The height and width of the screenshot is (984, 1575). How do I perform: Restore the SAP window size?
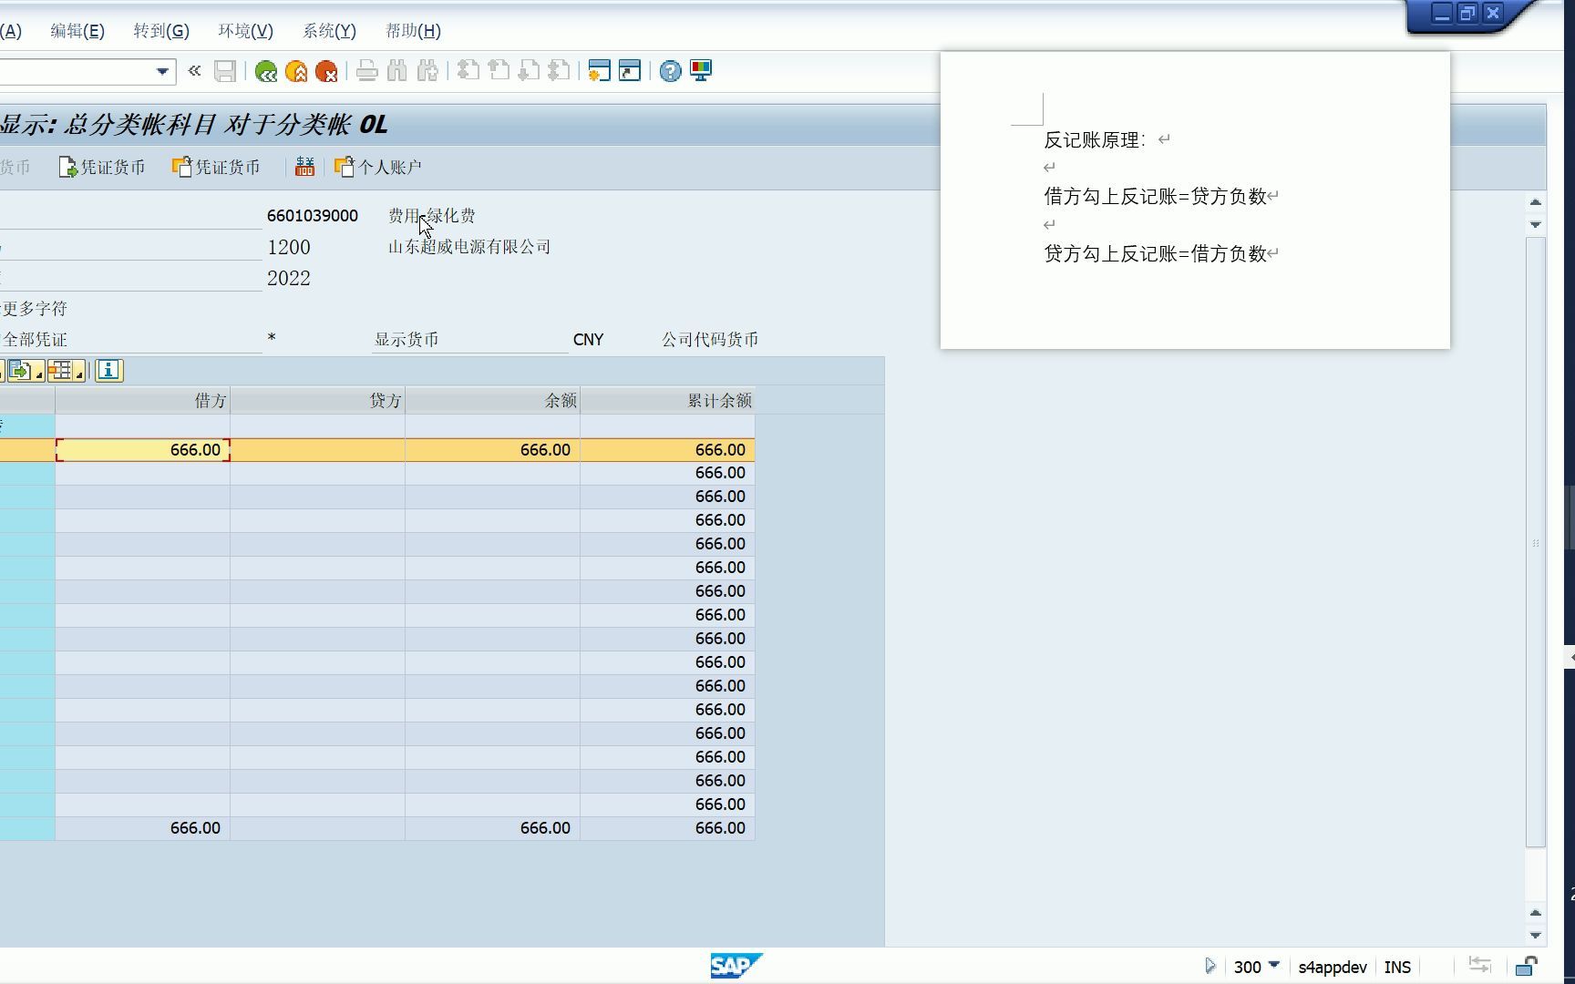(1467, 13)
